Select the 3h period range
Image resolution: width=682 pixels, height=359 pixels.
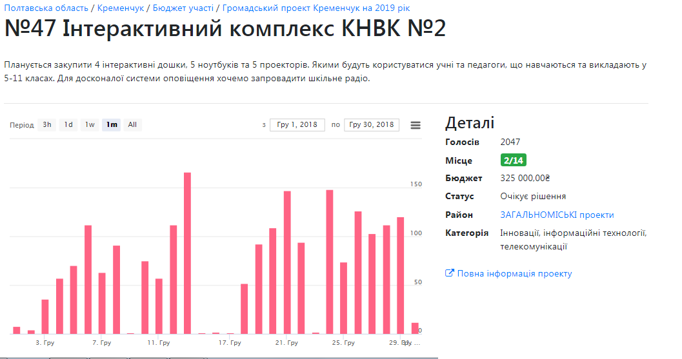point(47,125)
